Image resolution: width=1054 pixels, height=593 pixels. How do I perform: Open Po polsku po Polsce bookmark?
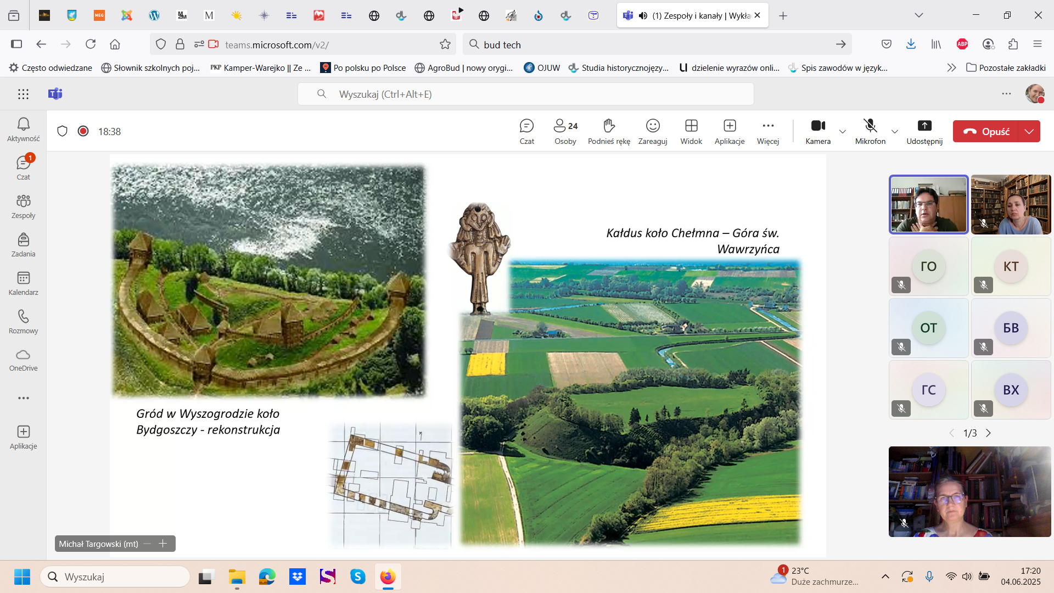click(363, 68)
